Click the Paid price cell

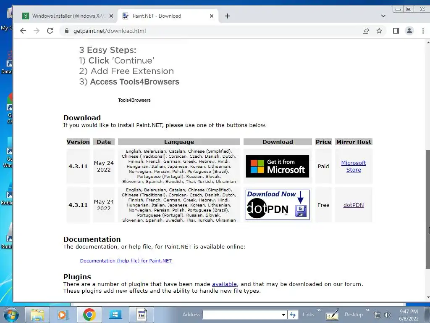(323, 166)
